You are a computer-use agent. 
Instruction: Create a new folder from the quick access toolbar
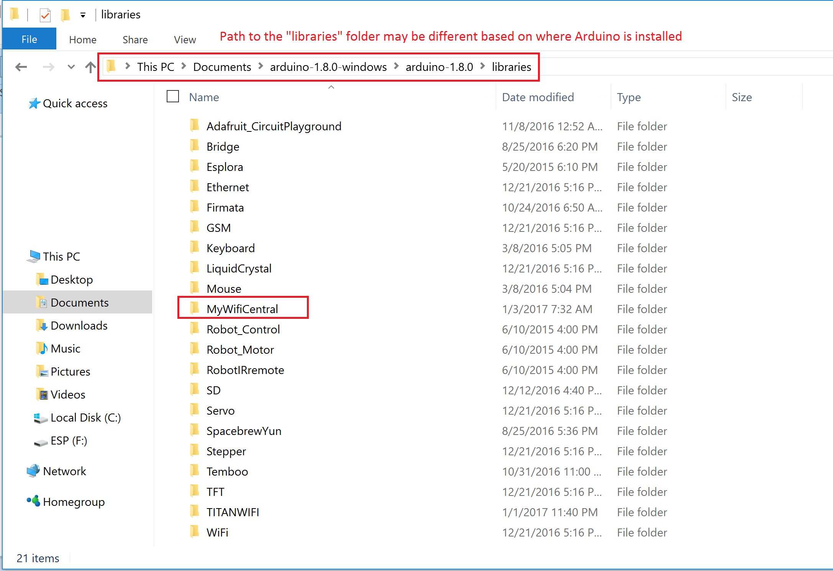coord(64,15)
